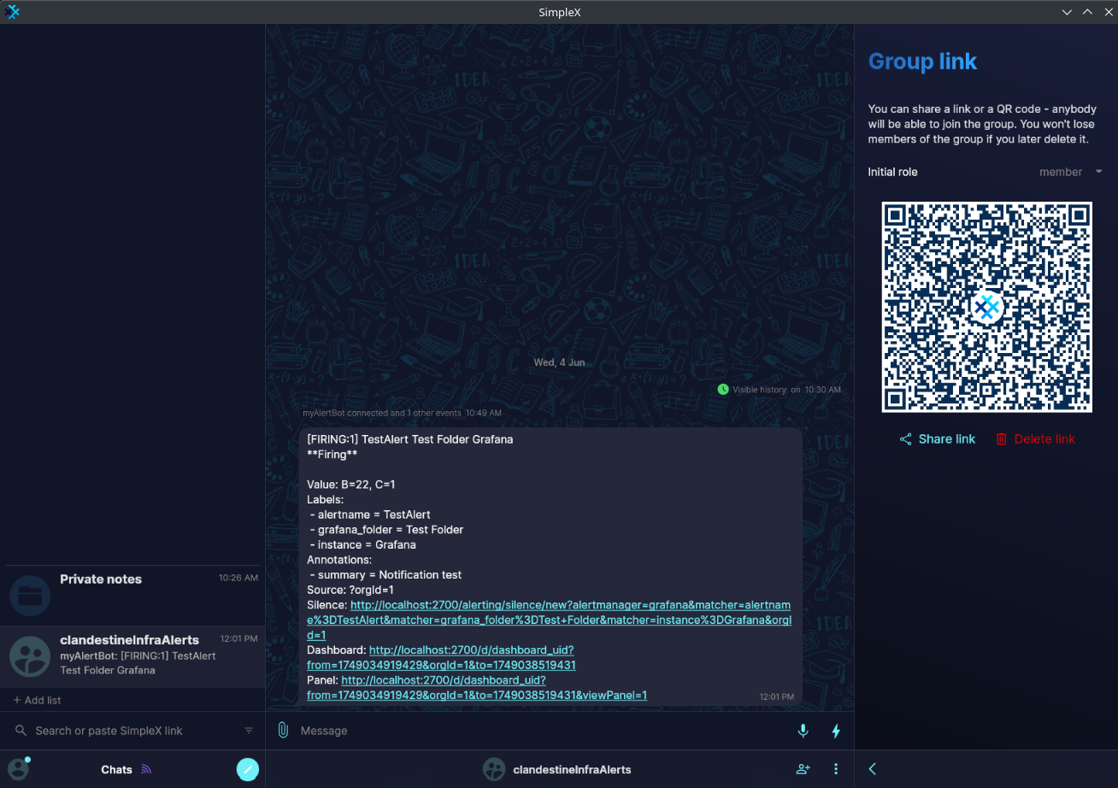Click the Group link heading

[x=922, y=62]
